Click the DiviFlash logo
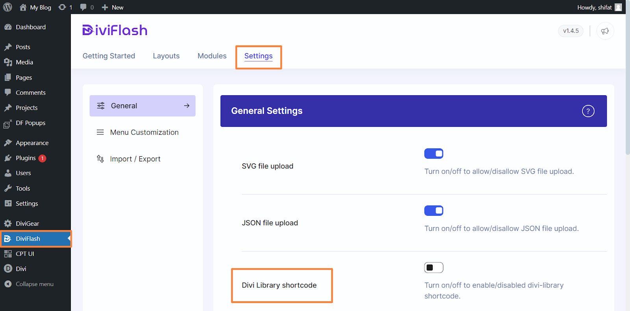This screenshot has height=311, width=630. pyautogui.click(x=115, y=30)
